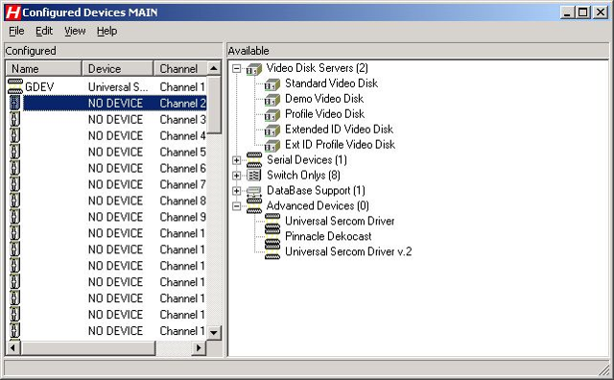Select the Serial Devices (1) label
This screenshot has height=380, width=614.
coord(307,160)
